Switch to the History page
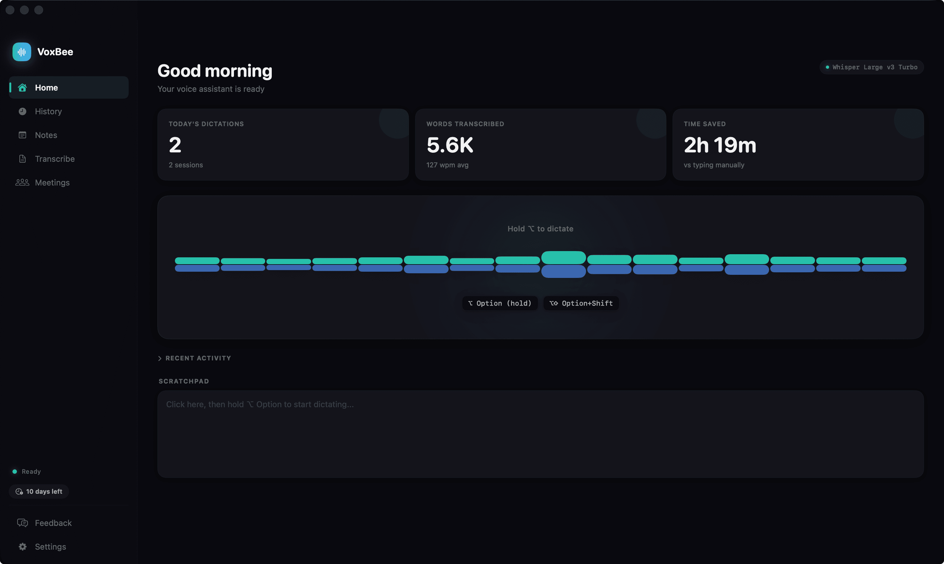The width and height of the screenshot is (944, 564). click(48, 111)
